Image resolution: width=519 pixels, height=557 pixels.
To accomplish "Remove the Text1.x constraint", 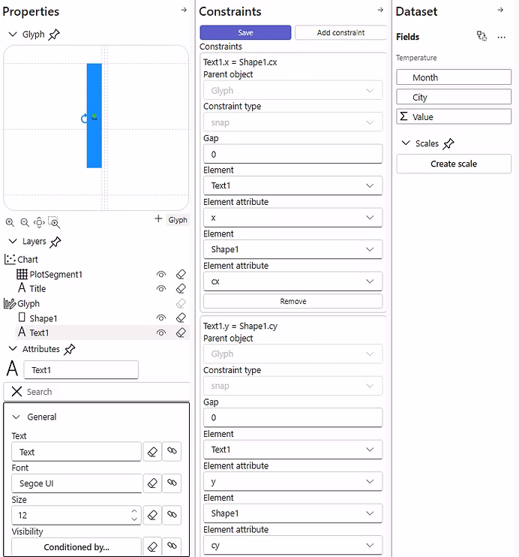I will pyautogui.click(x=292, y=301).
